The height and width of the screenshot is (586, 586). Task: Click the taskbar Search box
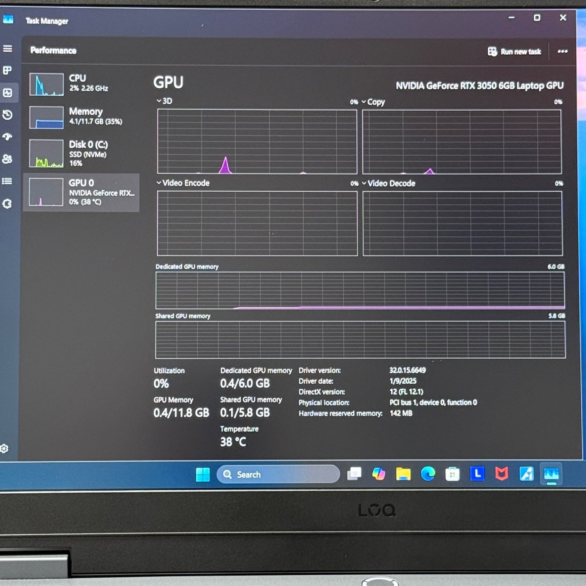tap(278, 475)
